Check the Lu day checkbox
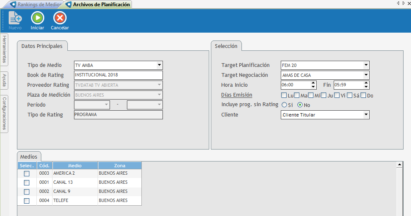Screen dimensions: 411x216 (x=284, y=96)
